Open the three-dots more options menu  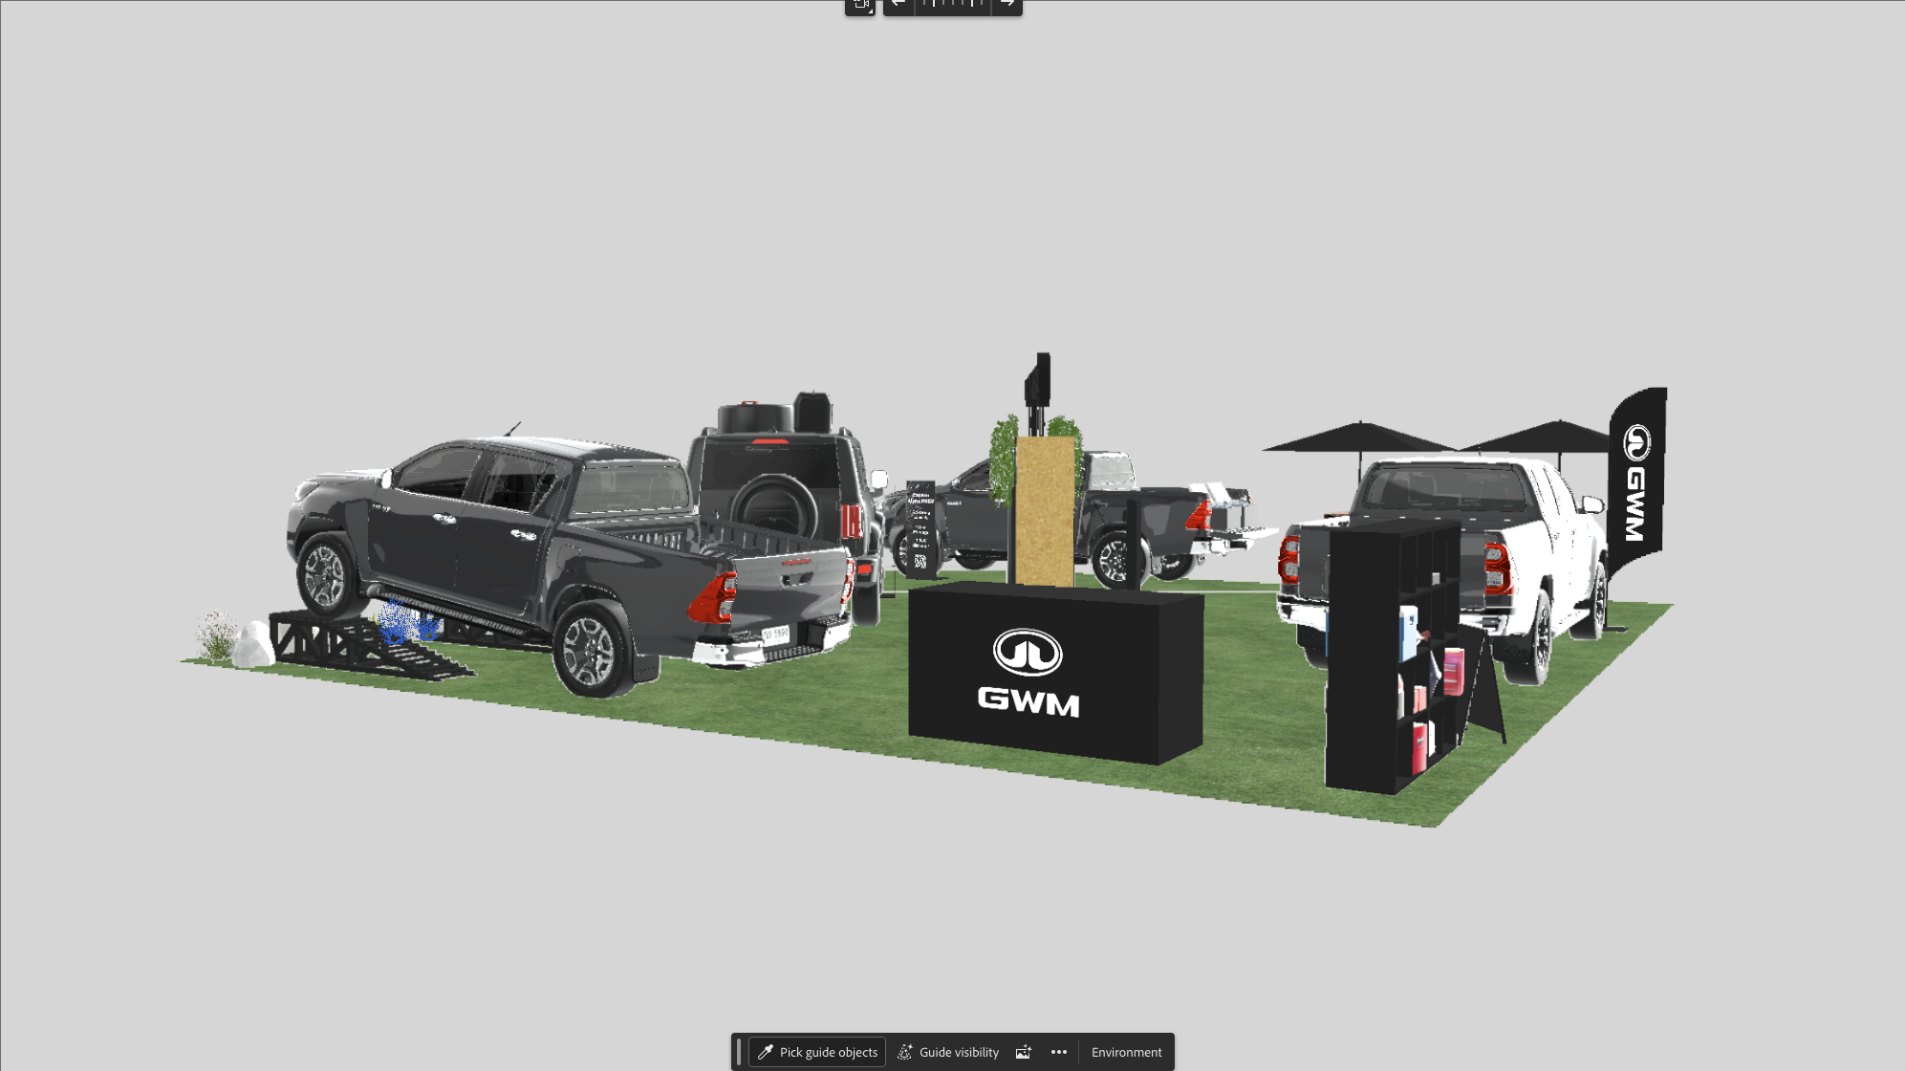(x=1059, y=1052)
